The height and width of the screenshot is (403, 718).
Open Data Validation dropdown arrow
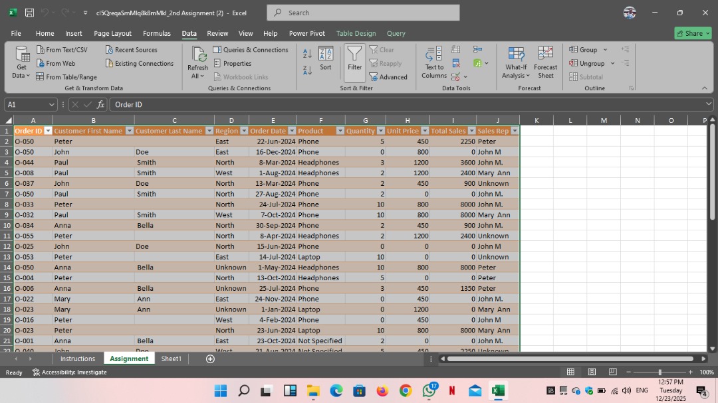click(465, 77)
